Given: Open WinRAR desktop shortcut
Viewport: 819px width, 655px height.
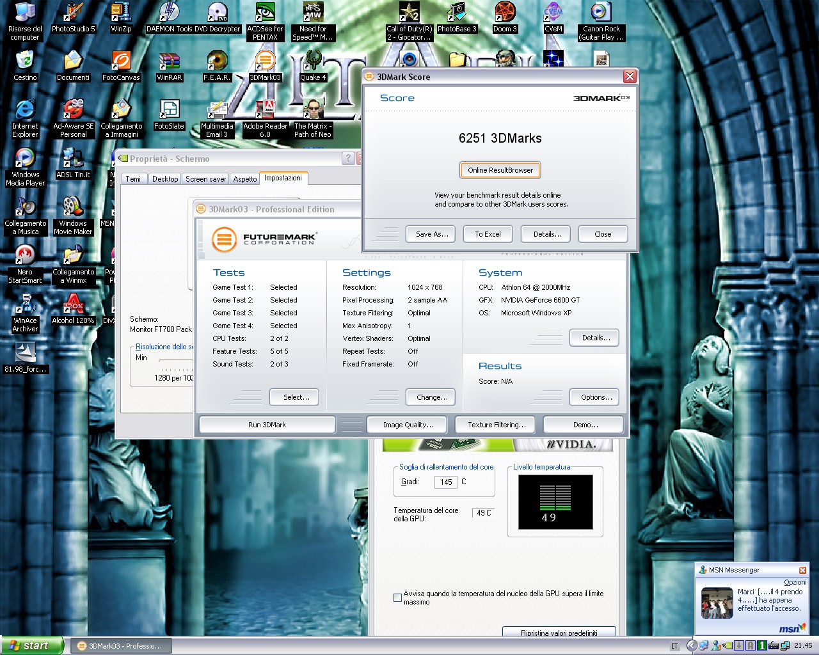Looking at the screenshot, I should click(169, 67).
